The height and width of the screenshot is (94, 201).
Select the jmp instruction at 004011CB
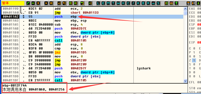[x=71, y=60]
